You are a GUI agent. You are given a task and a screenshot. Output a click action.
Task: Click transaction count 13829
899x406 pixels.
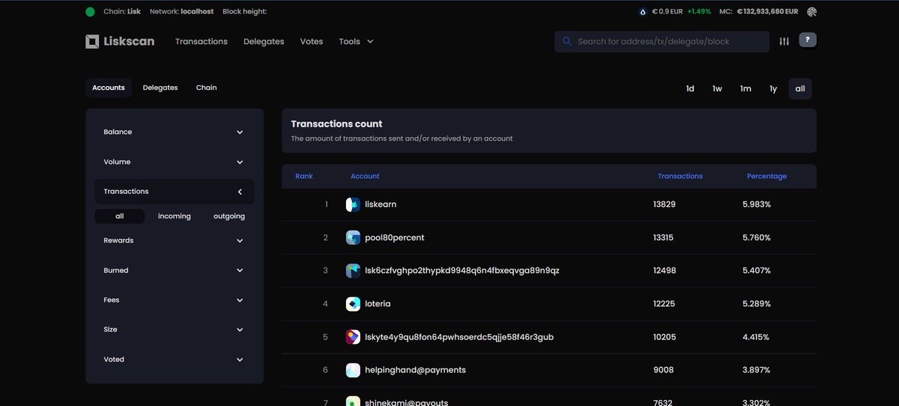665,204
